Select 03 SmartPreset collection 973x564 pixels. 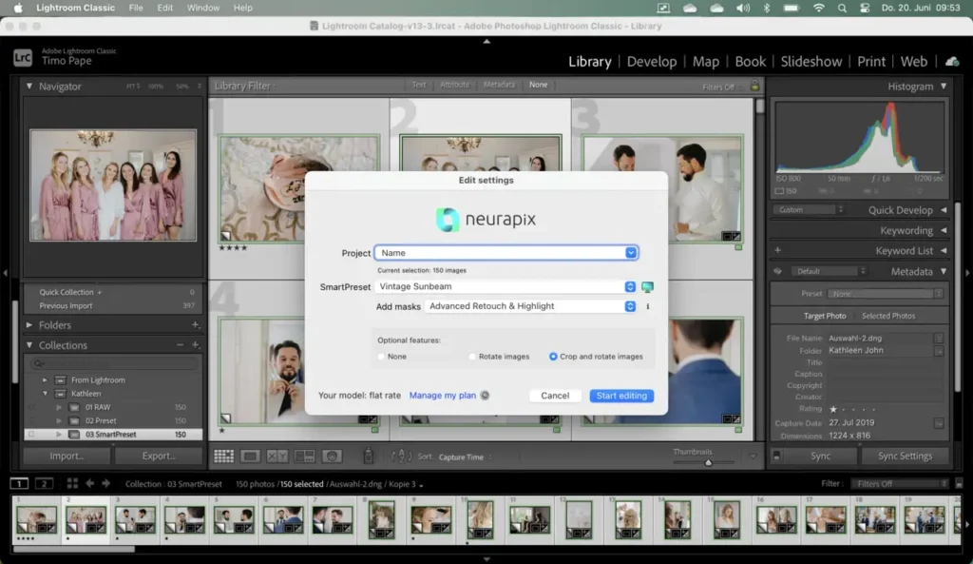click(x=114, y=435)
